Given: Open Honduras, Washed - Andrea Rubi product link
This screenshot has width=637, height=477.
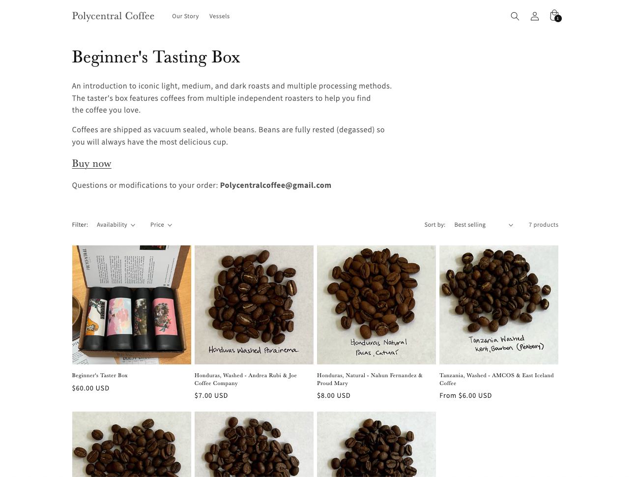Looking at the screenshot, I should click(x=246, y=379).
